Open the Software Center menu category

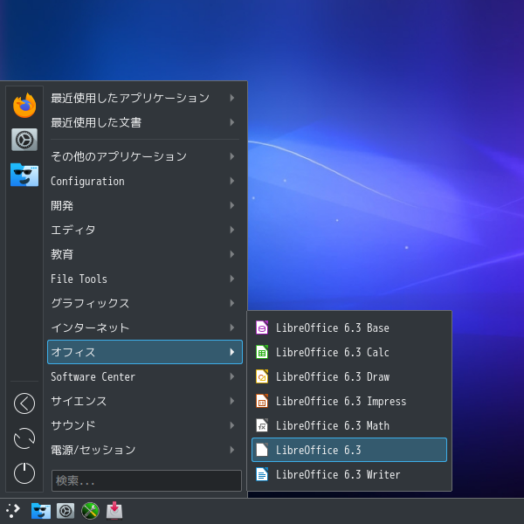click(x=145, y=376)
